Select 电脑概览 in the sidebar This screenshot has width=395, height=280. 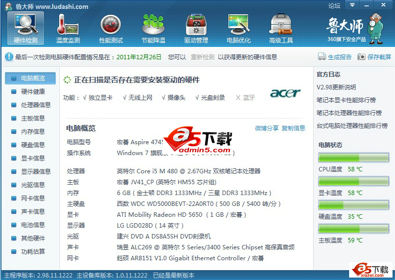coord(30,78)
